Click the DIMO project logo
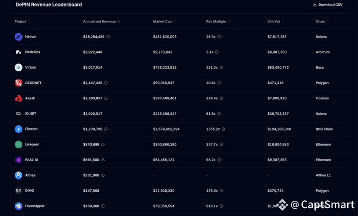The image size is (358, 216). coord(19,191)
